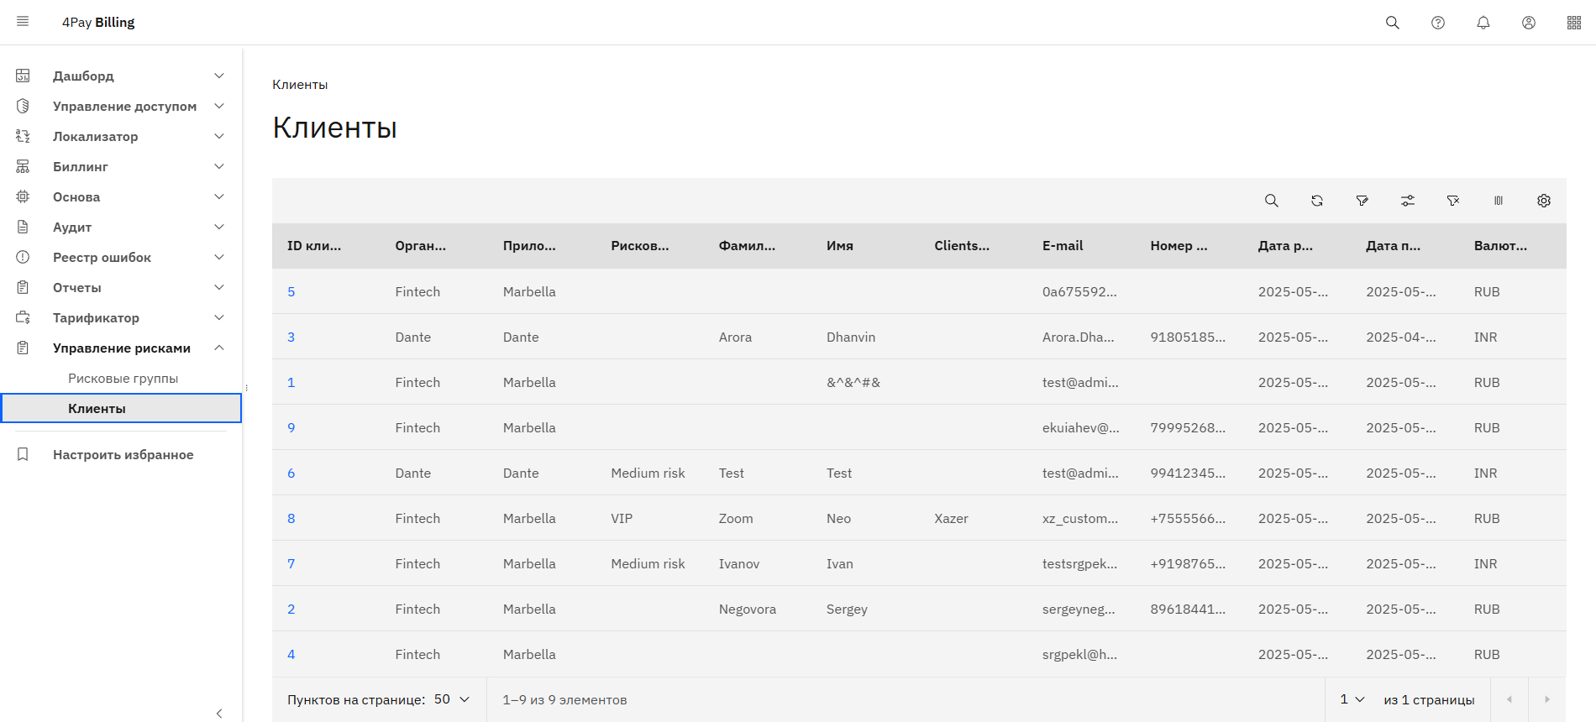Open the items per page dropdown
This screenshot has height=722, width=1596.
pyautogui.click(x=452, y=699)
